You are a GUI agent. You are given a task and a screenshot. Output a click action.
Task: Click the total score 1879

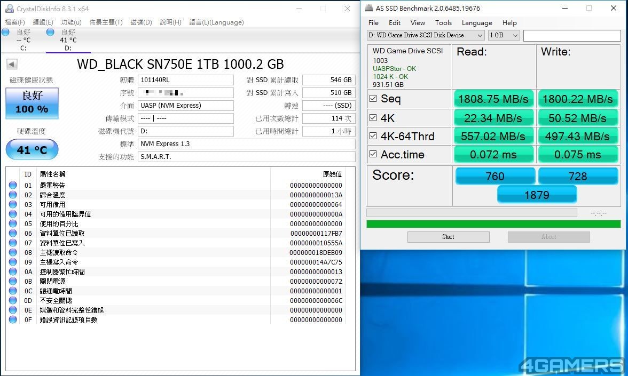[x=537, y=195]
